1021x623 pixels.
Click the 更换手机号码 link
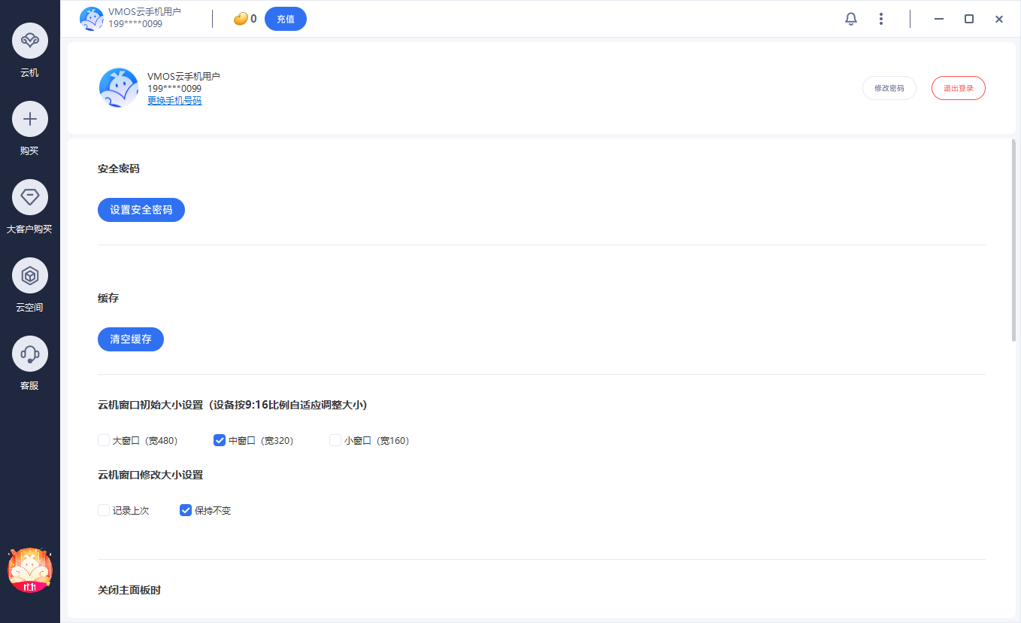[174, 101]
